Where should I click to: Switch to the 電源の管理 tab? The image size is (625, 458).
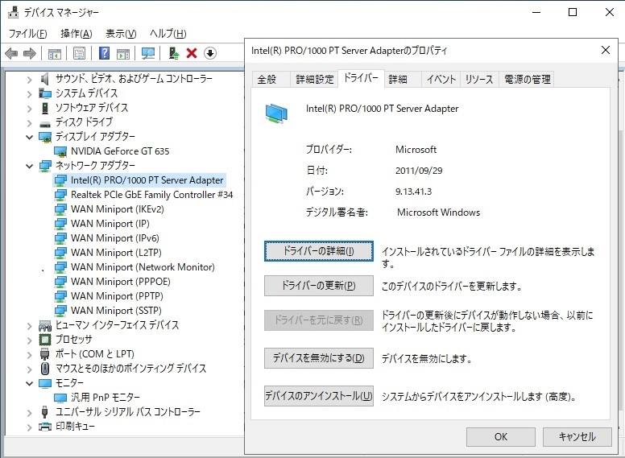[527, 79]
